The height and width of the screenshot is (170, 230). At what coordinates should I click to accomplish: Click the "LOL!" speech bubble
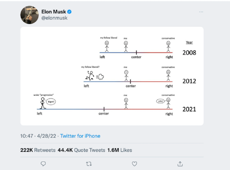point(161,101)
